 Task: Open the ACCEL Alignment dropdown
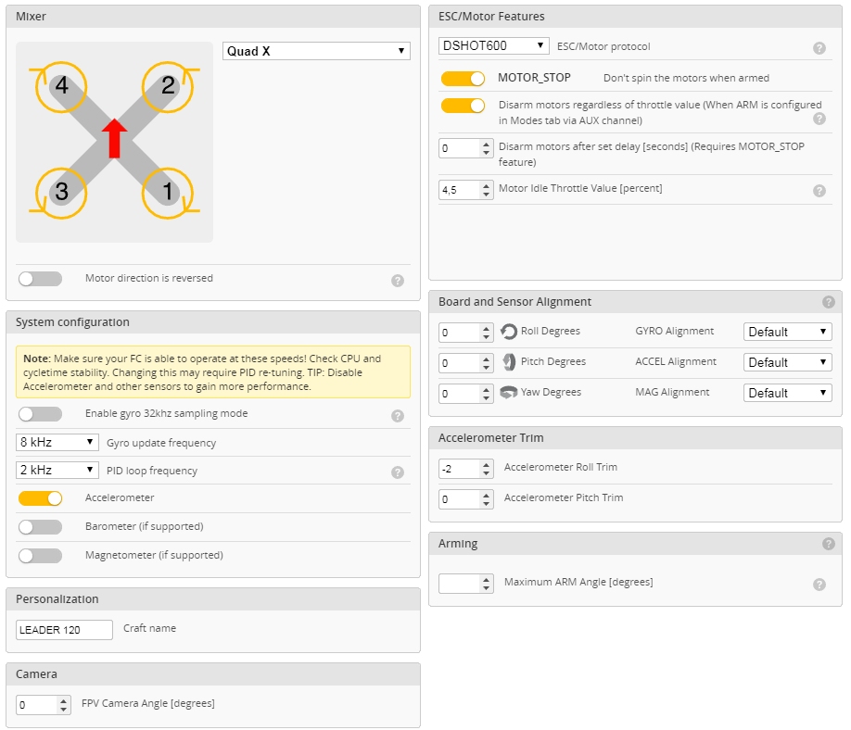(788, 361)
